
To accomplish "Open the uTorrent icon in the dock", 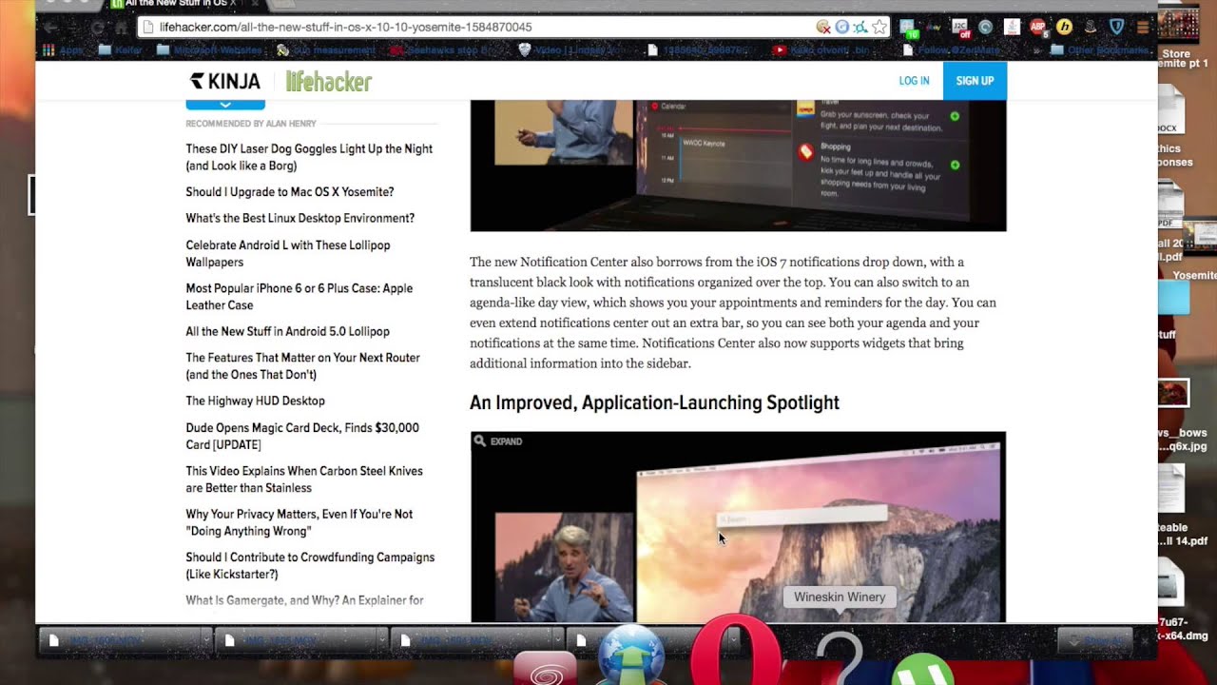I will pyautogui.click(x=922, y=671).
